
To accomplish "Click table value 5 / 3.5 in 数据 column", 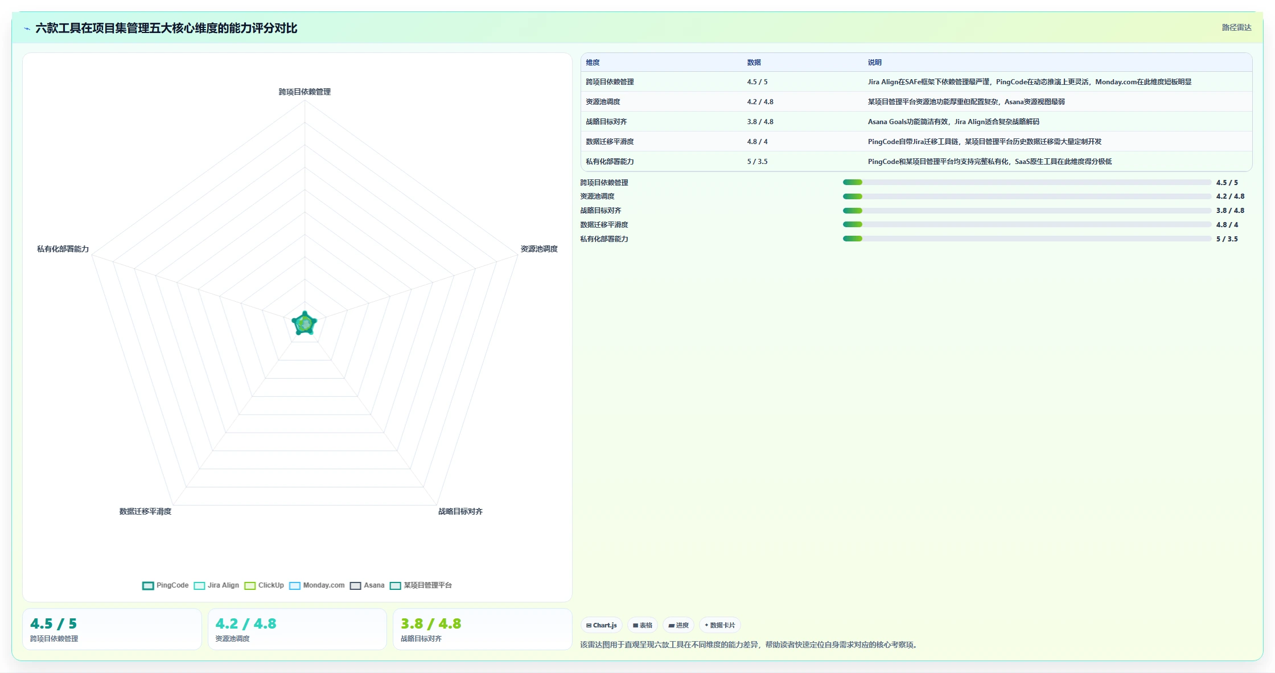I will [757, 162].
